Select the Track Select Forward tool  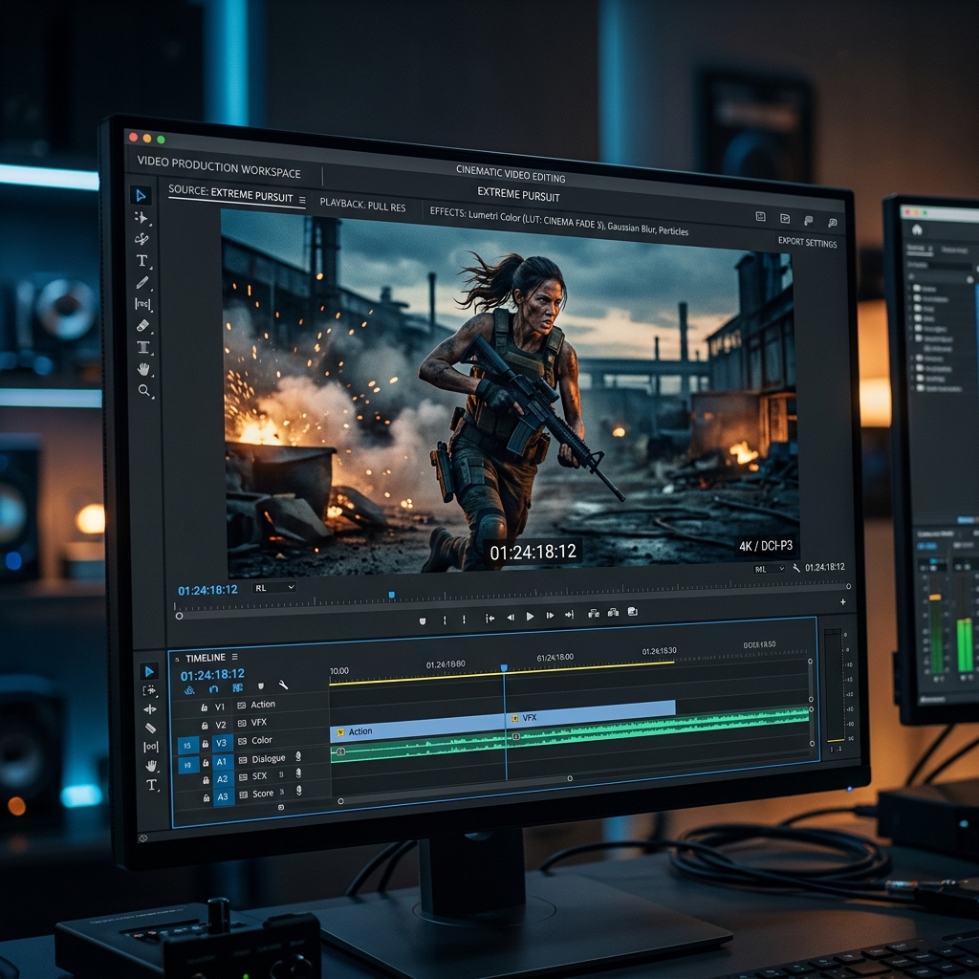[x=141, y=217]
